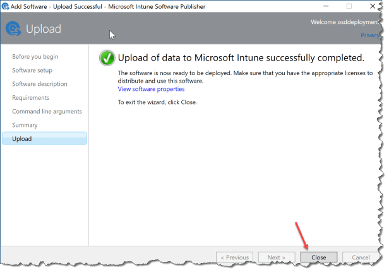This screenshot has height=272, width=389.
Task: Close the window using title bar X
Action: tap(373, 6)
